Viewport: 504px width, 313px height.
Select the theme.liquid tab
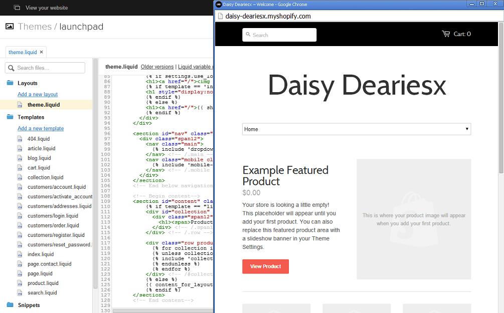tap(23, 52)
